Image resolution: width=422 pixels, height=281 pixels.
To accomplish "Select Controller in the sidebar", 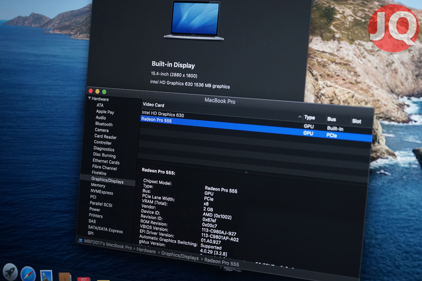I will pyautogui.click(x=103, y=143).
